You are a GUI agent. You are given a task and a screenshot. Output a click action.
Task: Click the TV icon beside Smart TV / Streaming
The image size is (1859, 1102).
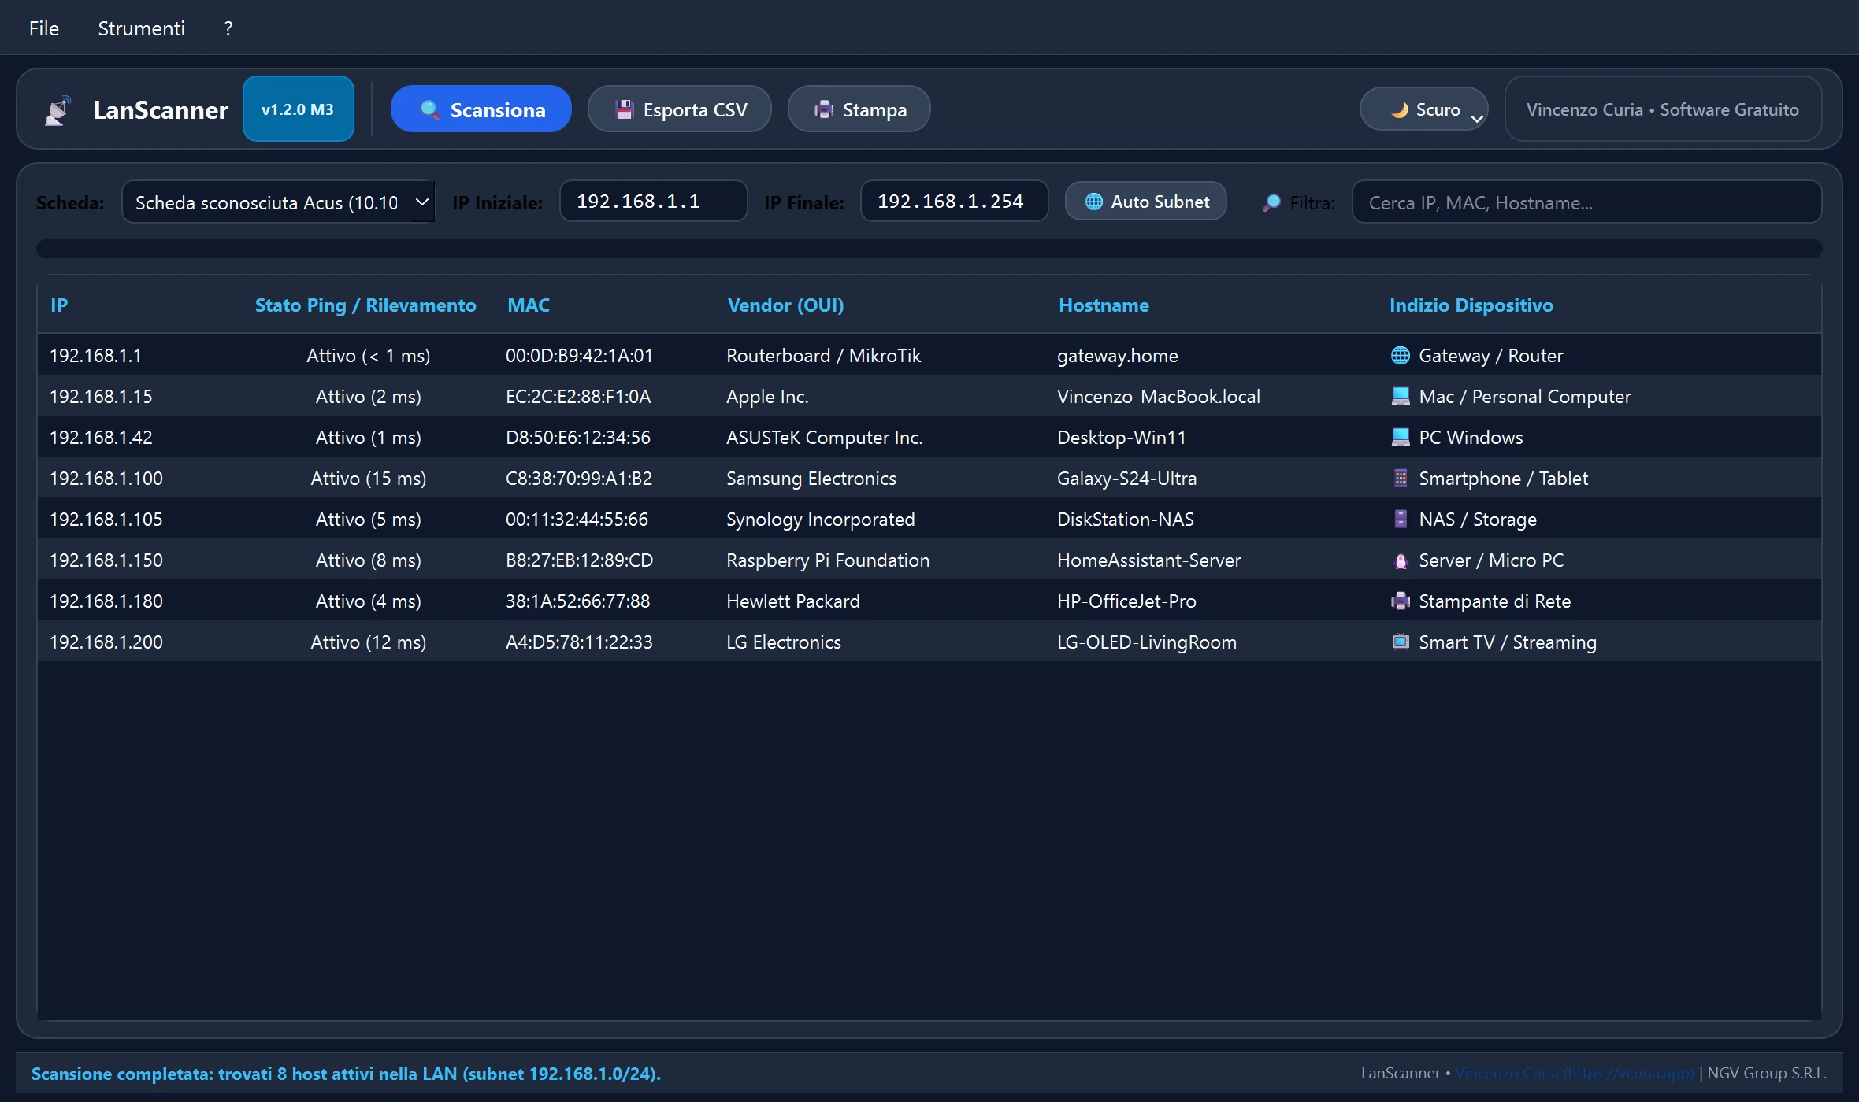(1400, 642)
